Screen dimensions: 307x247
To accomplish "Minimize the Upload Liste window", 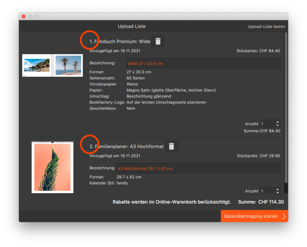I will 30,16.
